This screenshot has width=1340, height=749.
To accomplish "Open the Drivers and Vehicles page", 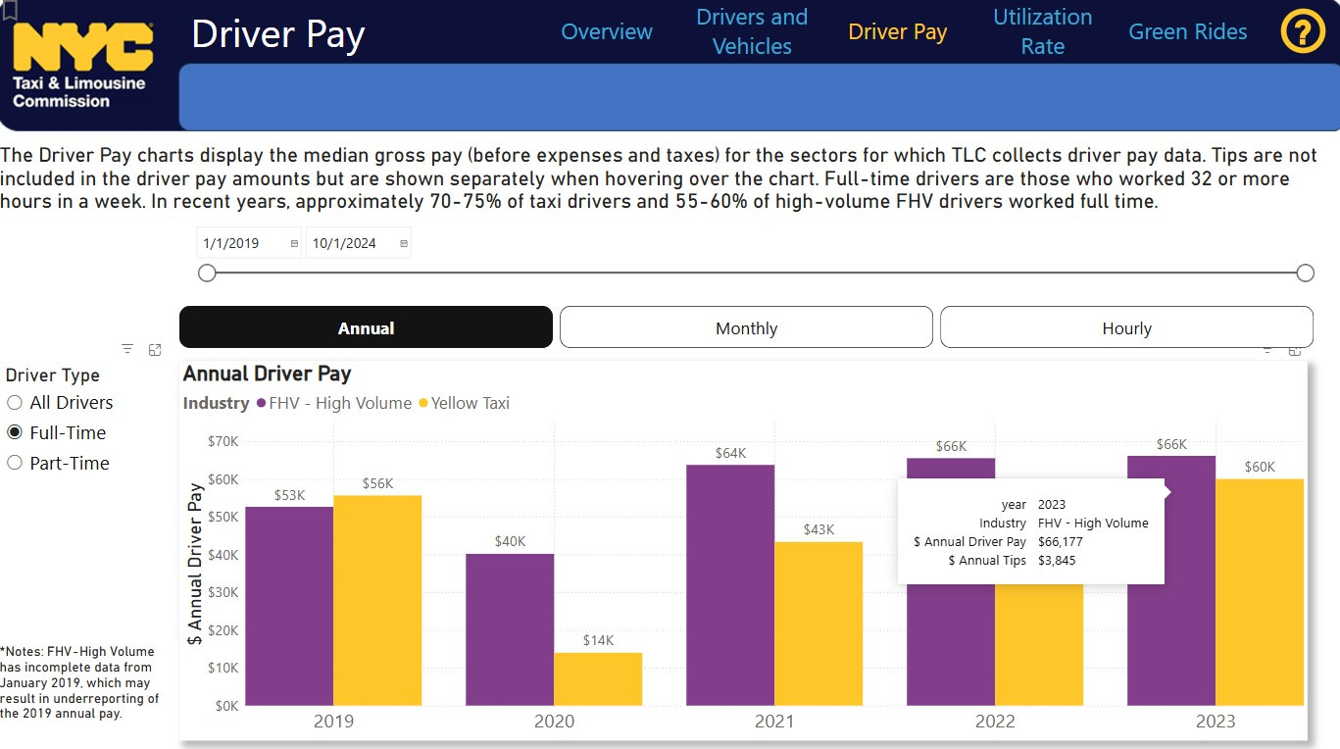I will (x=751, y=30).
